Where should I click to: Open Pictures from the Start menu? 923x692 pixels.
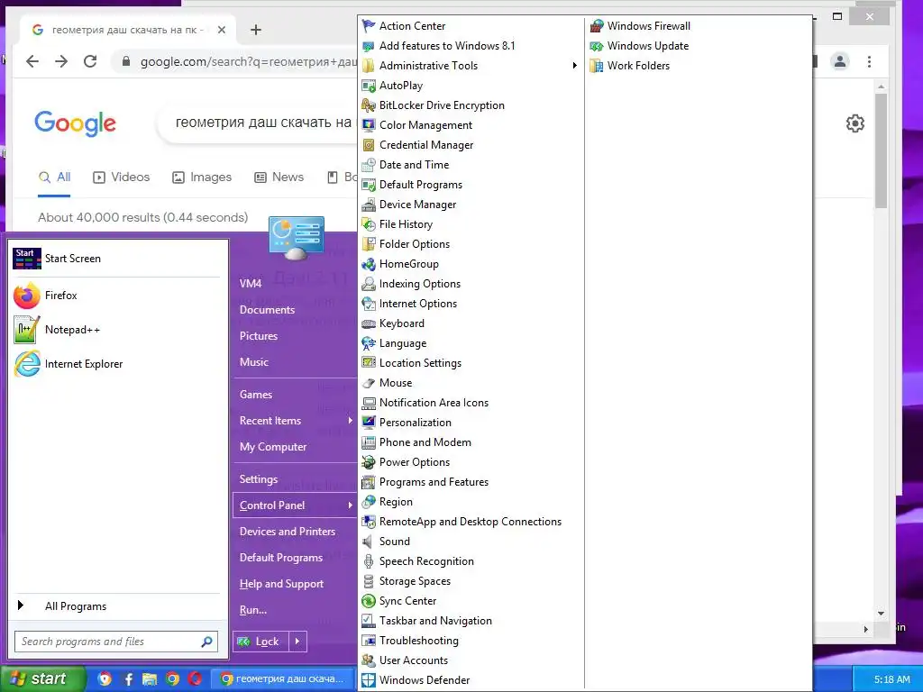[259, 336]
